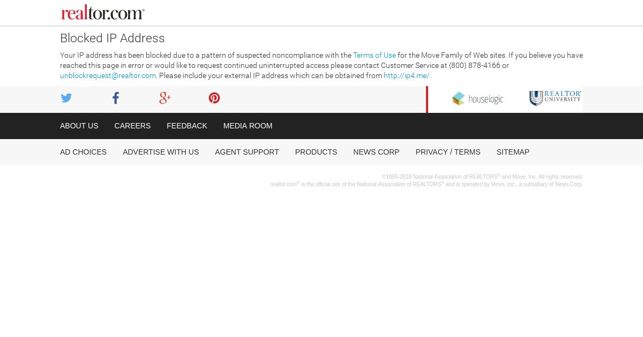The image size is (643, 337).
Task: Open Agent Support page
Action: pyautogui.click(x=247, y=152)
